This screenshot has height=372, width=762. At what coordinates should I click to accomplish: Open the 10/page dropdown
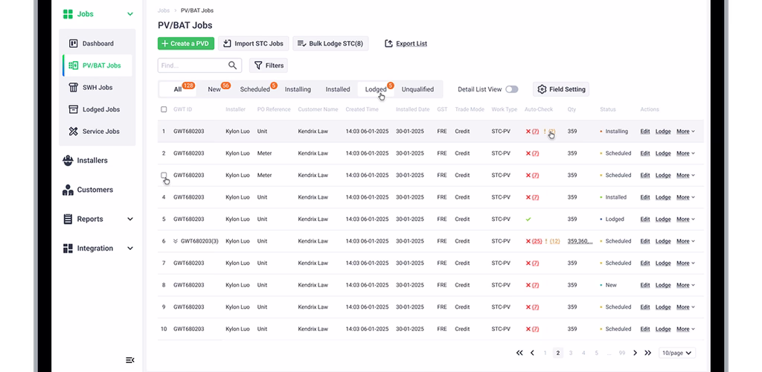[677, 353]
